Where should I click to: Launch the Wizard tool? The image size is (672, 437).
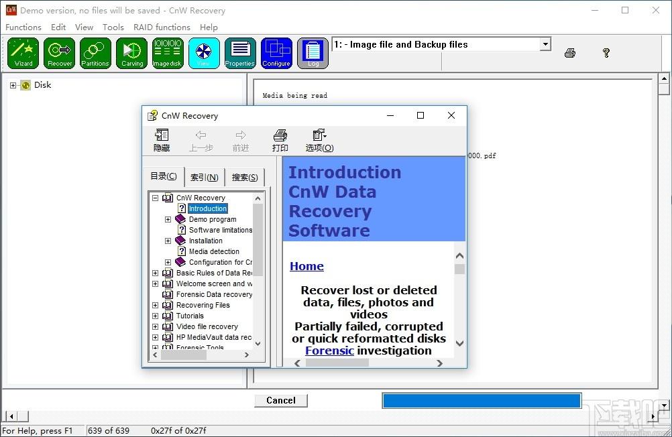point(23,53)
